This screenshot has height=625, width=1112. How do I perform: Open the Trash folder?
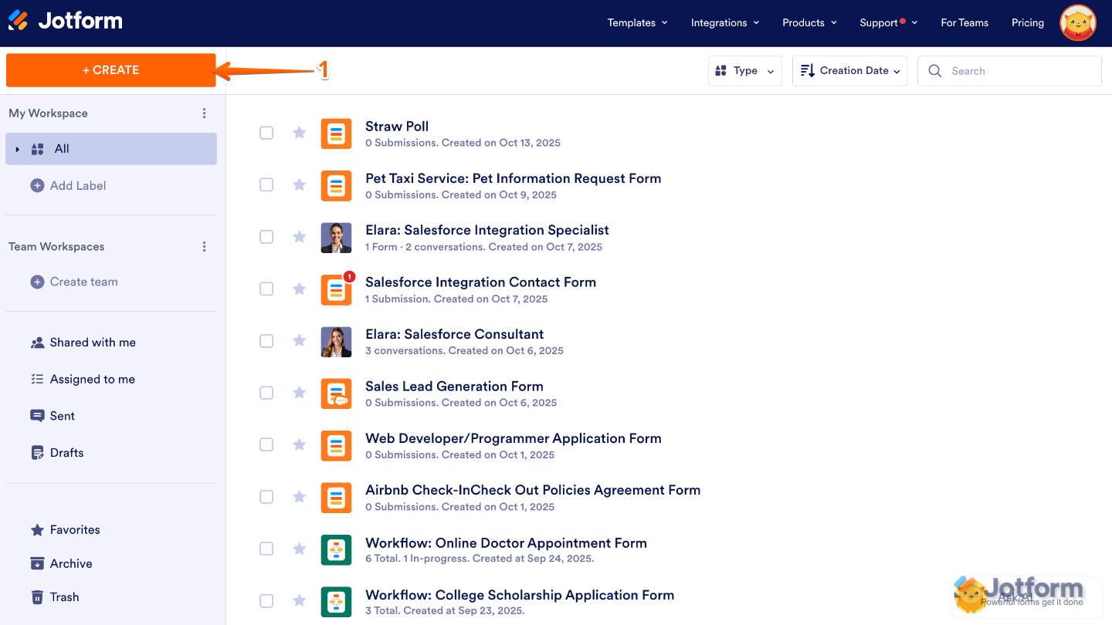64,597
